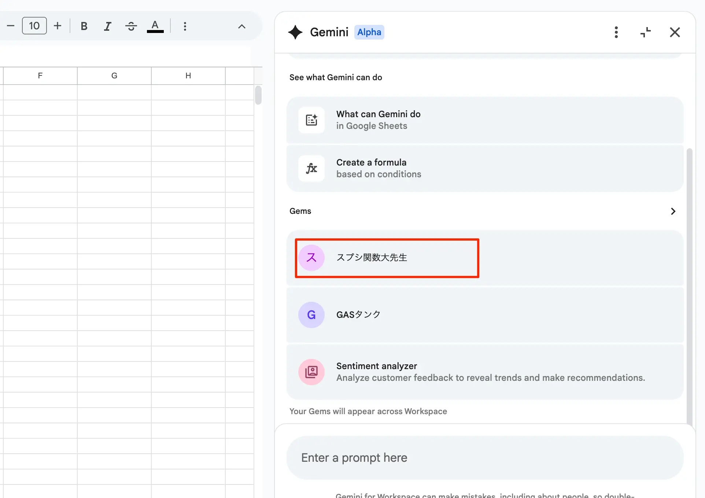Open Gemini panel more options menu

(616, 32)
